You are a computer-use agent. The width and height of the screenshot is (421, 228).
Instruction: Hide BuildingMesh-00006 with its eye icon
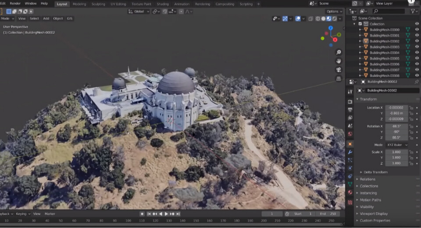click(417, 64)
